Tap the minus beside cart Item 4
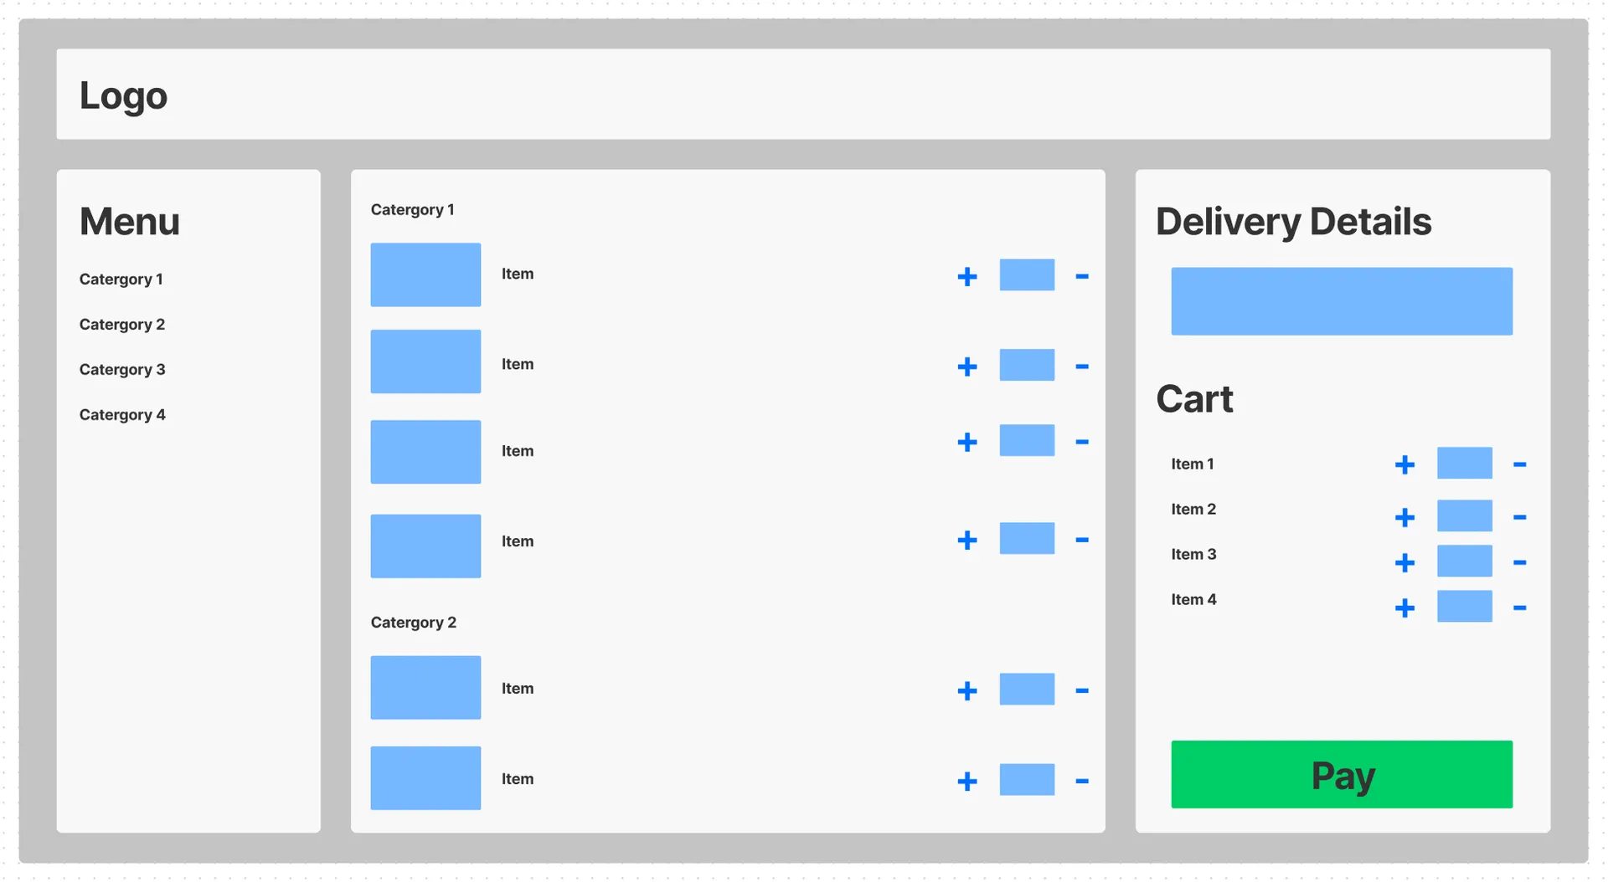This screenshot has height=882, width=1608. [x=1519, y=608]
